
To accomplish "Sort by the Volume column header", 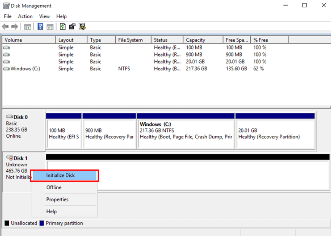I will [29, 40].
